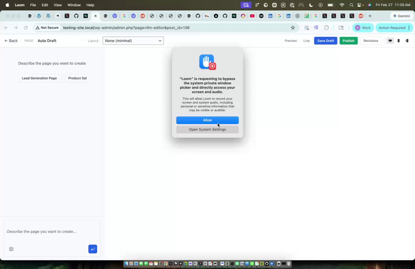
Task: Click the blue Save Draft button
Action: (326, 41)
